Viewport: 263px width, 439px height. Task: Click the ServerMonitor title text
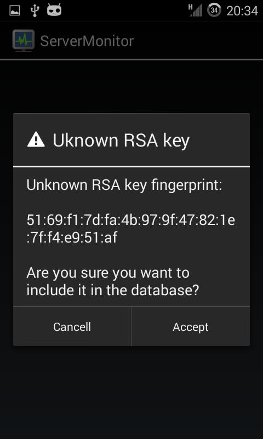point(87,41)
